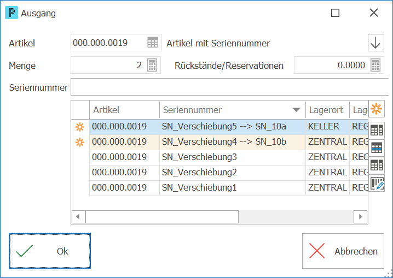Viewport: 393px width, 278px height.
Task: Click ZENTRAL cell in SN_Verschiebung2 row
Action: [x=327, y=173]
